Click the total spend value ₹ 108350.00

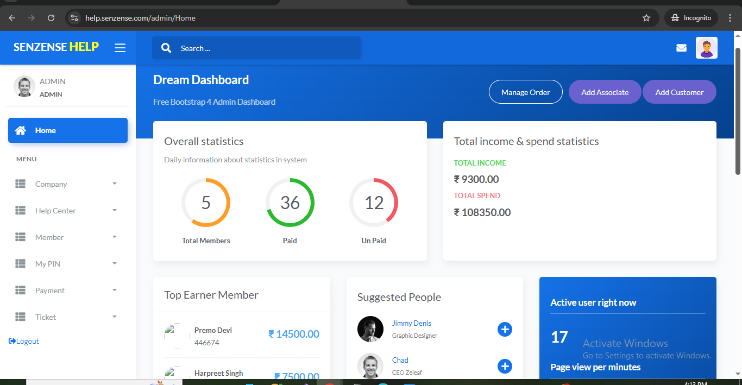click(482, 212)
